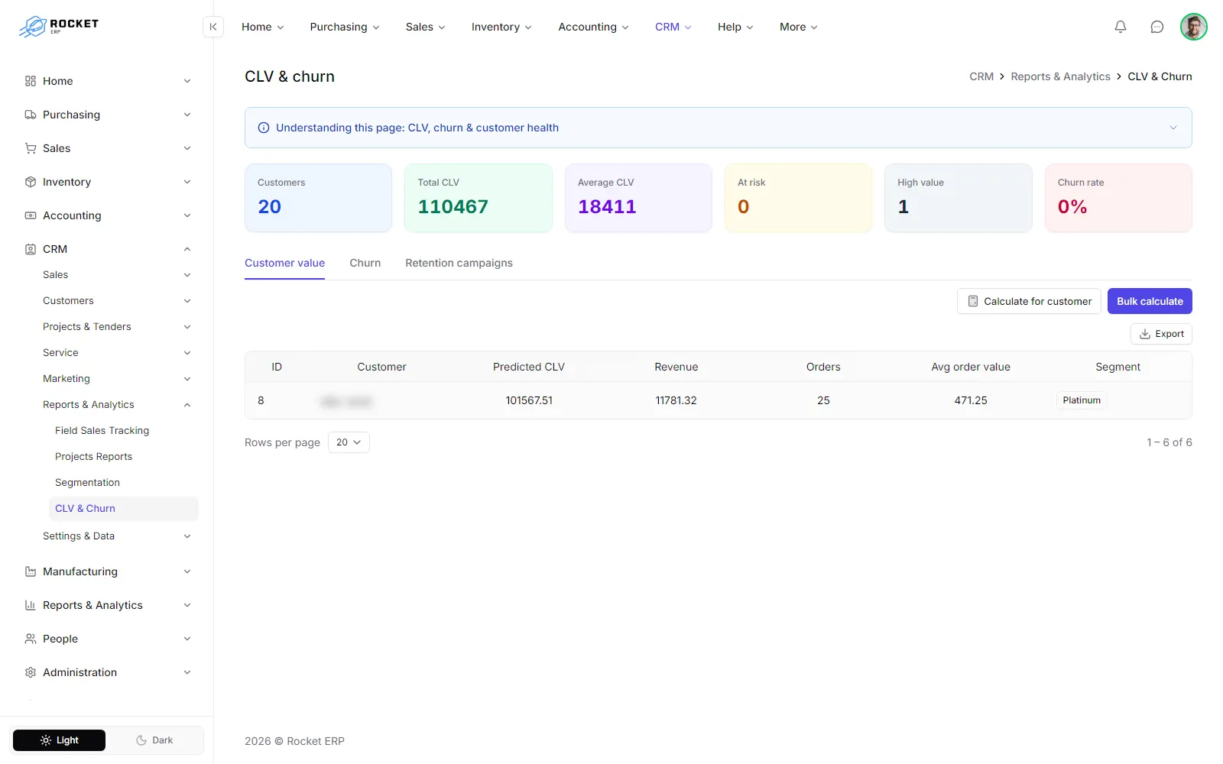Image resolution: width=1223 pixels, height=764 pixels.
Task: Click the Sales cart icon in sidebar
Action: click(31, 148)
